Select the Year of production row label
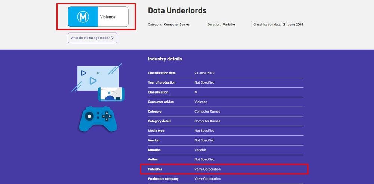Screen dimensions: 374x184 point(162,82)
